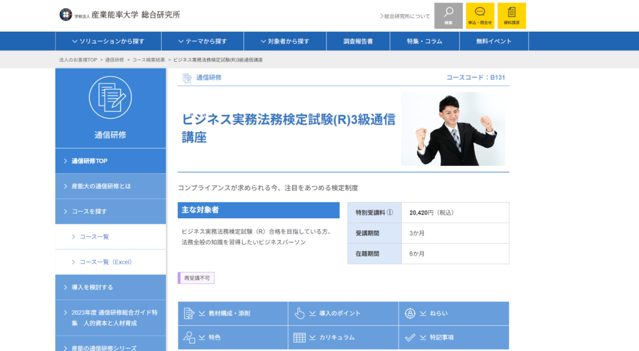639x351 pixels.
Task: Expand the ソリューションから探す dropdown menu
Action: pos(109,41)
